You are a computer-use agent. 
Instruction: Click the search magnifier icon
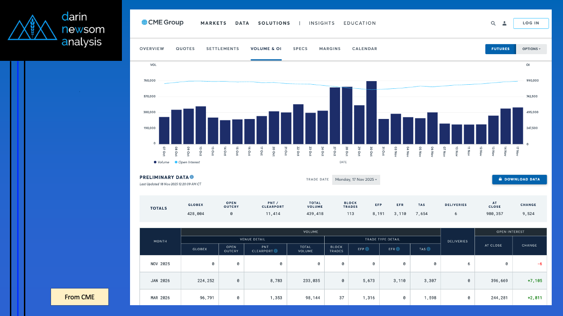click(x=493, y=23)
